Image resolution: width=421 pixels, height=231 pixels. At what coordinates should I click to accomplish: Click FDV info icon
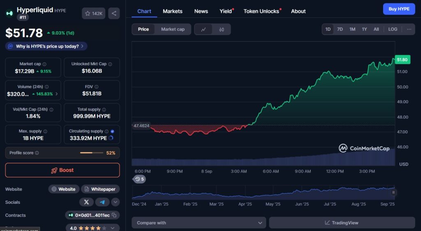point(96,86)
